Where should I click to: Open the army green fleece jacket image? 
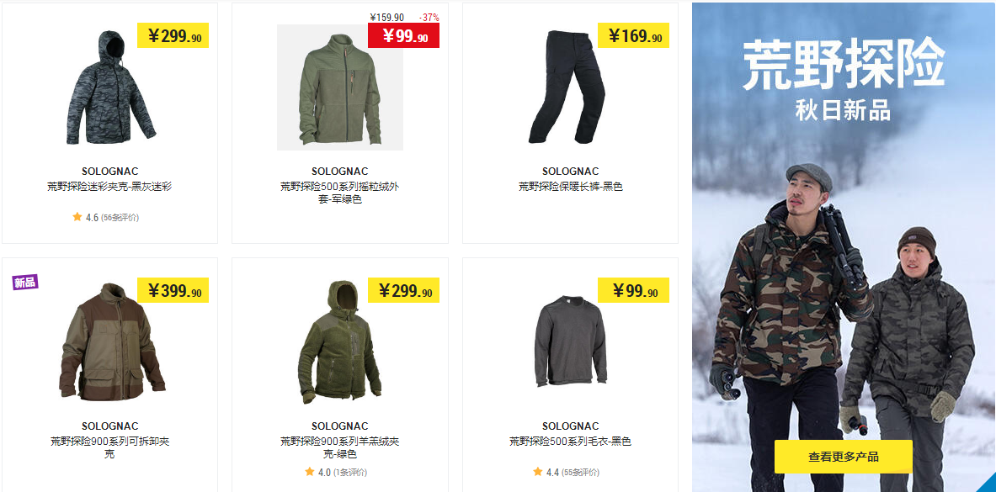pyautogui.click(x=340, y=87)
